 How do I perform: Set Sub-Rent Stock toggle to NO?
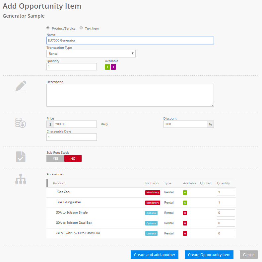point(73,159)
